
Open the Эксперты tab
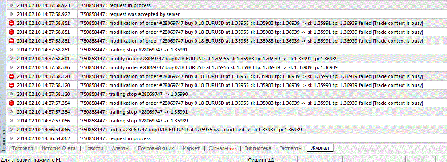(291, 148)
